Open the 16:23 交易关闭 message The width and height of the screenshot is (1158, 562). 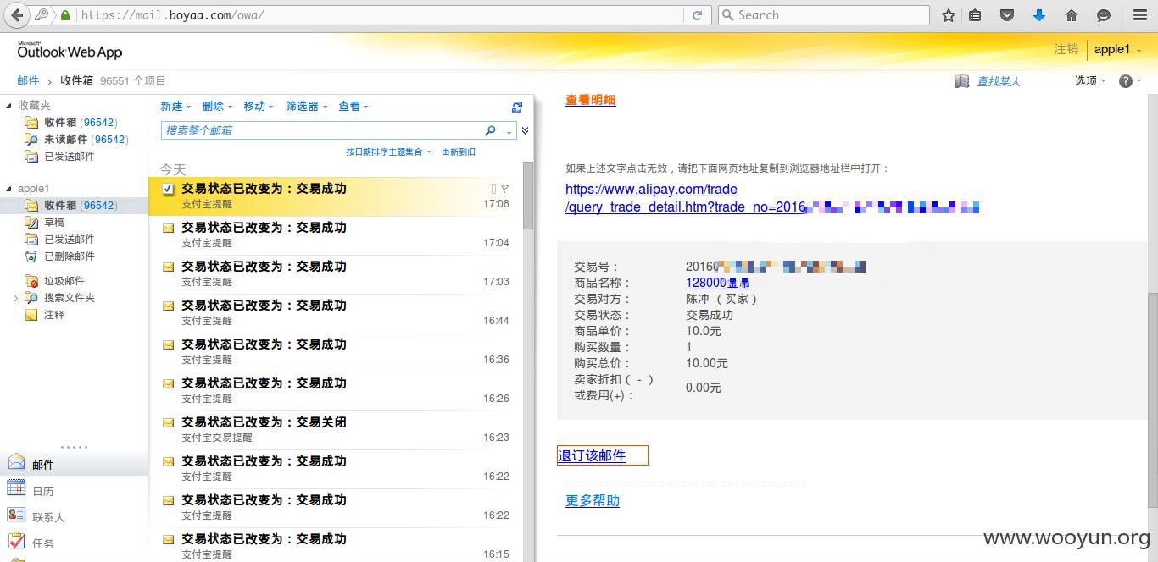(336, 430)
